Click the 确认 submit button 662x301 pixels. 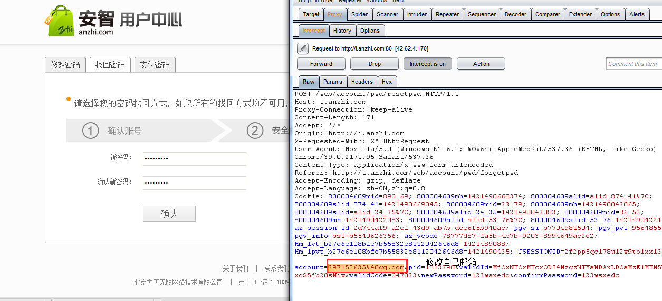[169, 214]
